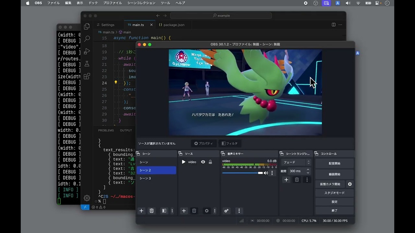Open scene filters icon in Scenes panel
This screenshot has width=415, height=233.
point(164,211)
